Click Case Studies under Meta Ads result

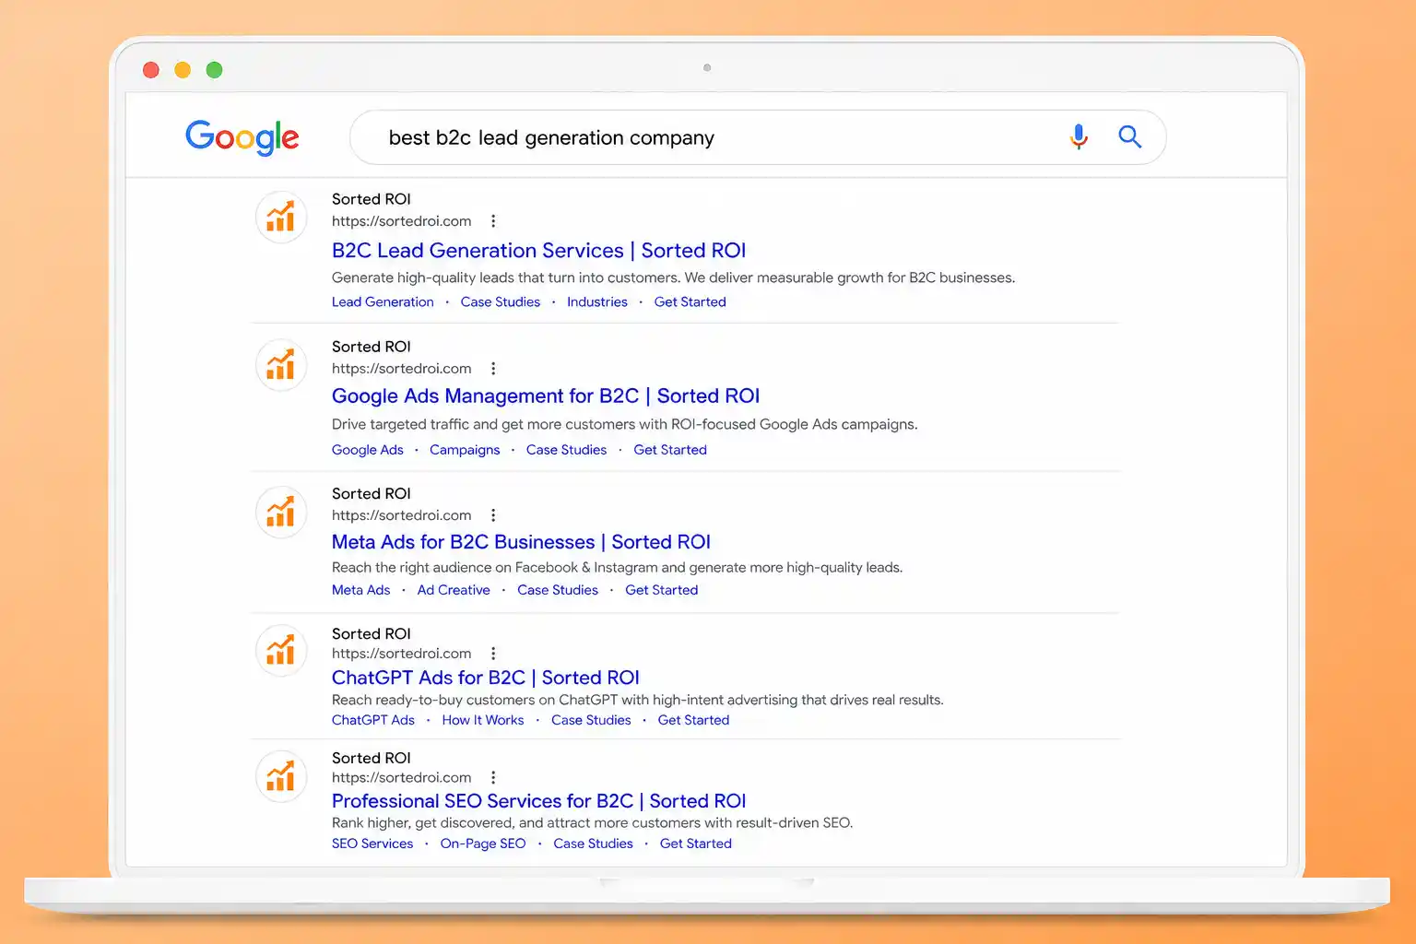[558, 590]
